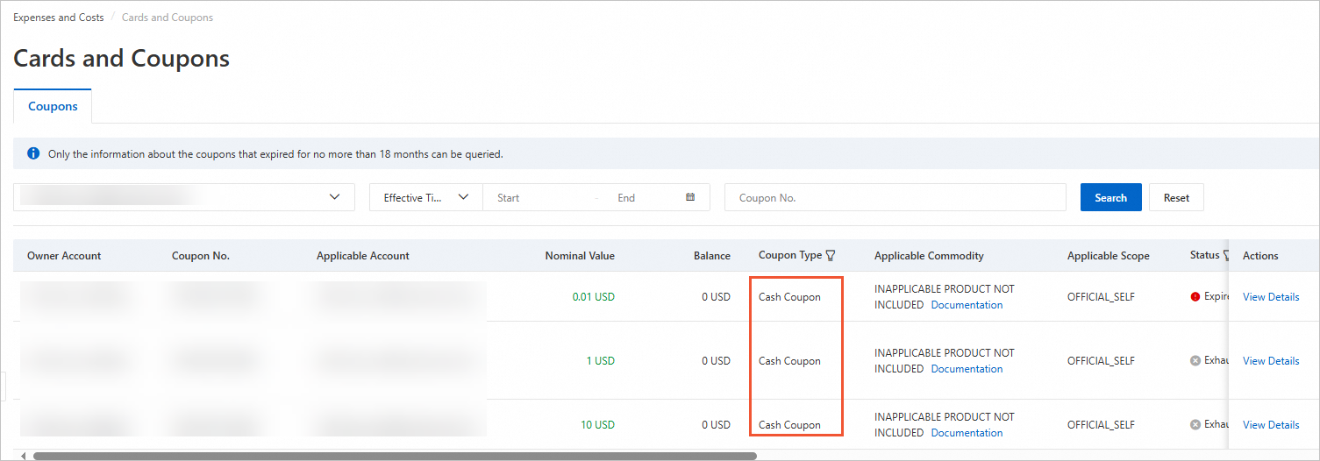The width and height of the screenshot is (1320, 461).
Task: Focus the Coupon No. search field
Action: pos(895,197)
